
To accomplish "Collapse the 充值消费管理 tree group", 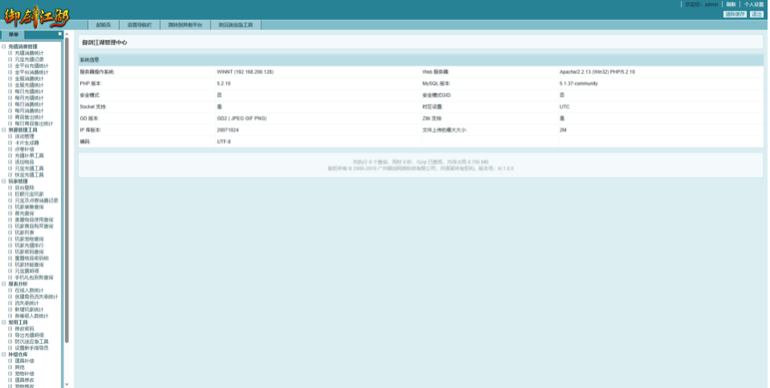I will [4, 46].
